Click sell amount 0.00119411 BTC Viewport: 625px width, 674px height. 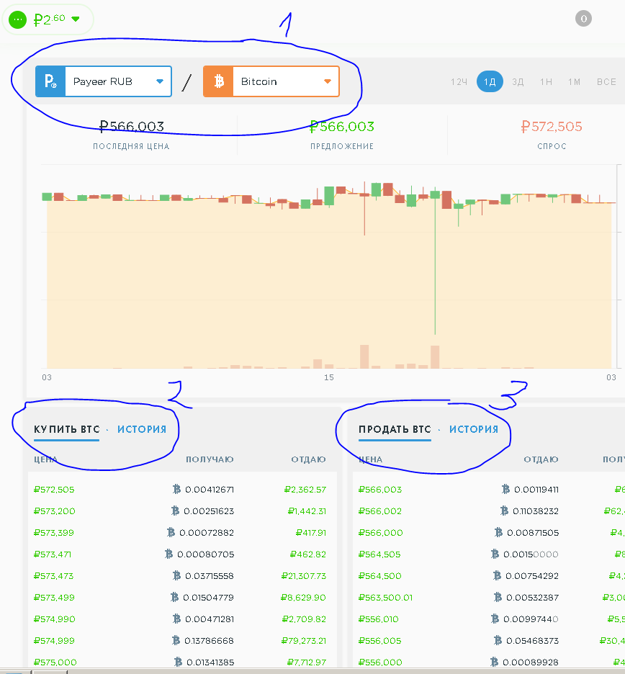pos(536,490)
